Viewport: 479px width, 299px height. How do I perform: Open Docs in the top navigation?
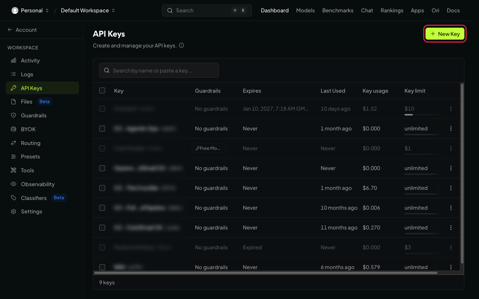click(x=453, y=10)
